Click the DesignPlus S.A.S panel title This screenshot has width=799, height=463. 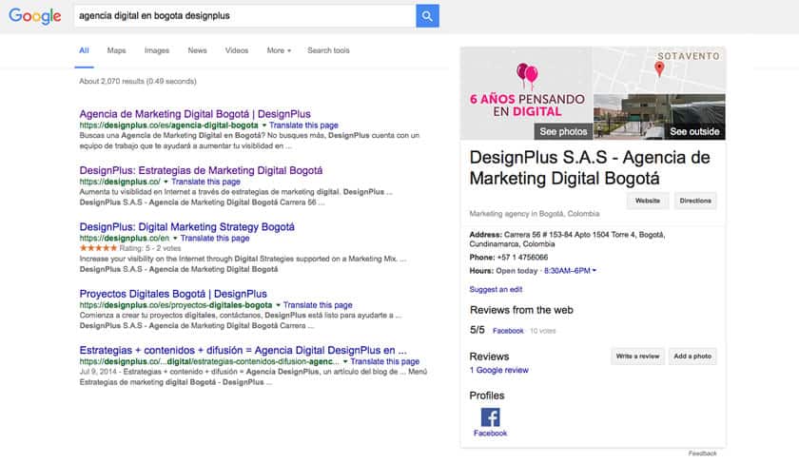pyautogui.click(x=590, y=167)
